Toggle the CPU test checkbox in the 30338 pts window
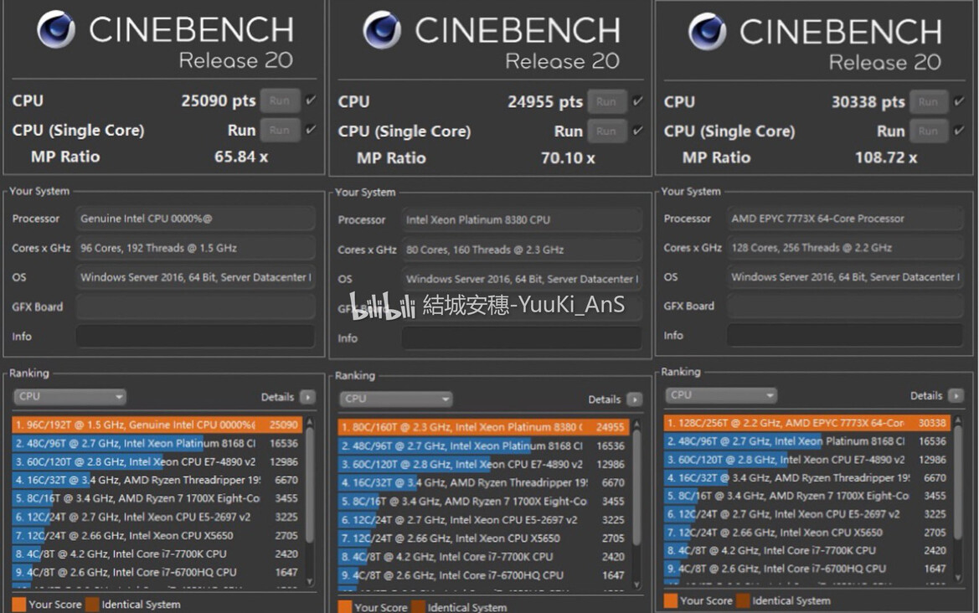Image resolution: width=979 pixels, height=613 pixels. click(x=960, y=101)
